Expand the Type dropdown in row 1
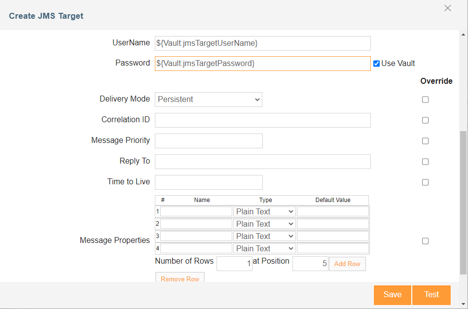Viewport: 468px width, 309px height. [264, 211]
